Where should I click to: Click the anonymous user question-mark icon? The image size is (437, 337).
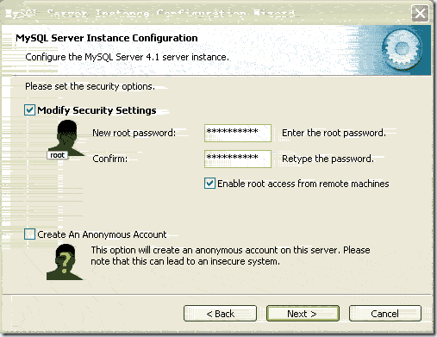coord(65,262)
